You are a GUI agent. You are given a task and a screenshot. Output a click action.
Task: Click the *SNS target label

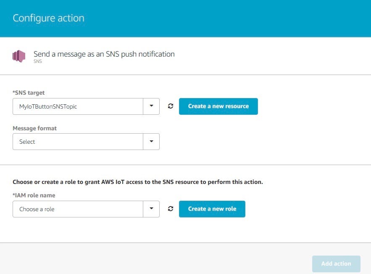(29, 93)
